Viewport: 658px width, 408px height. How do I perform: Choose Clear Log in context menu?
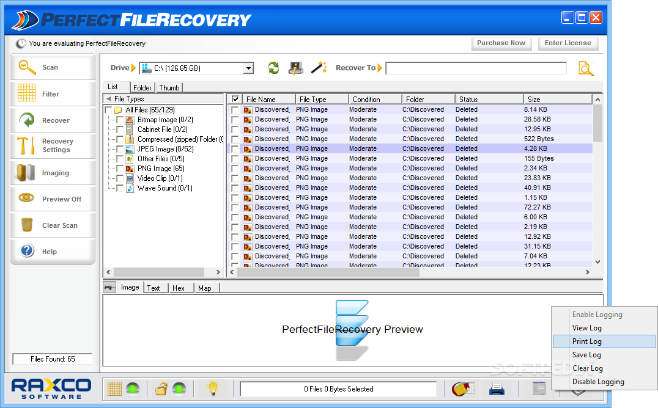(604, 368)
